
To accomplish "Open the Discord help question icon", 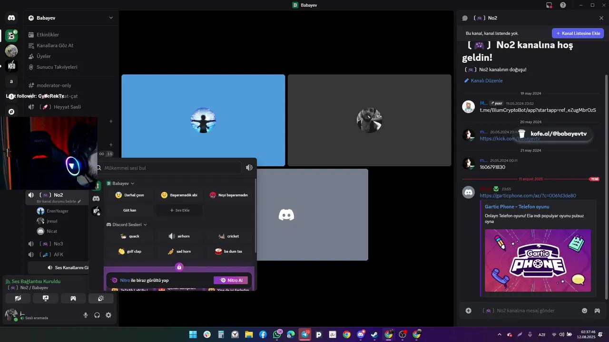I will point(563,5).
